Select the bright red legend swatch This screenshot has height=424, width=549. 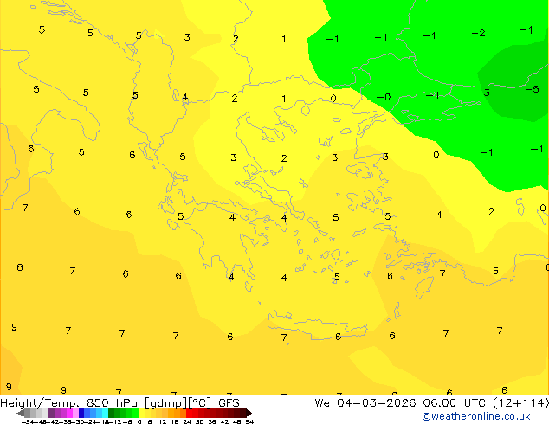click(189, 413)
